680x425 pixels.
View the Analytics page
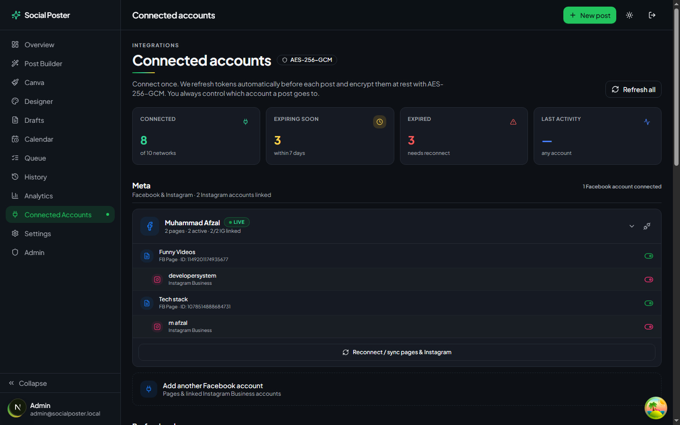point(60,196)
